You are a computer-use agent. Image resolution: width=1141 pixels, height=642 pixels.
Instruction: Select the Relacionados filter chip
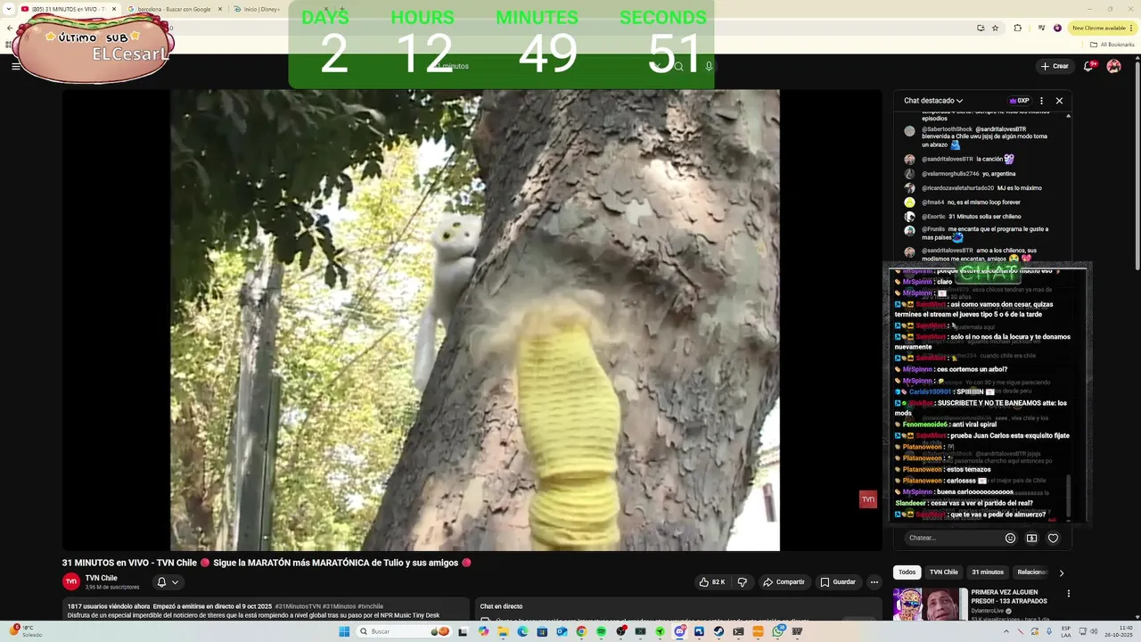point(1032,572)
